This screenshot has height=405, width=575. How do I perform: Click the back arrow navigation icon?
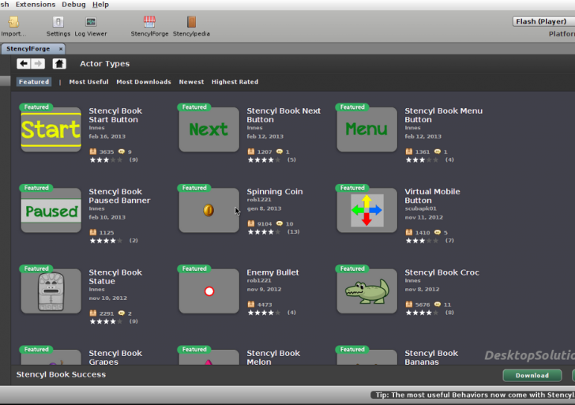(x=23, y=64)
